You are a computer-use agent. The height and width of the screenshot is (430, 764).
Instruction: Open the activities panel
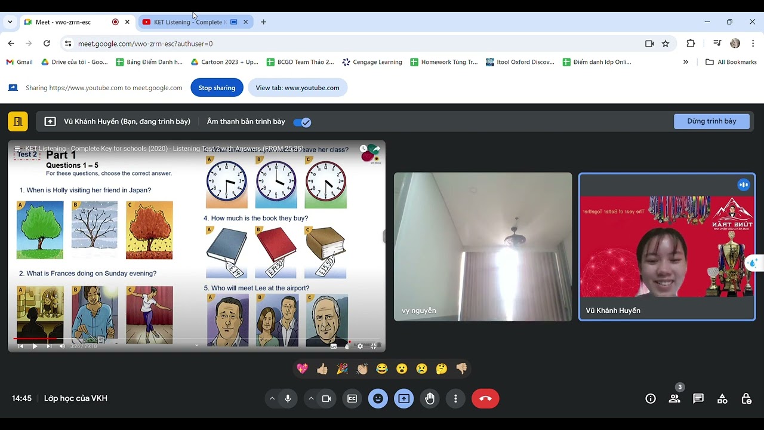click(722, 398)
